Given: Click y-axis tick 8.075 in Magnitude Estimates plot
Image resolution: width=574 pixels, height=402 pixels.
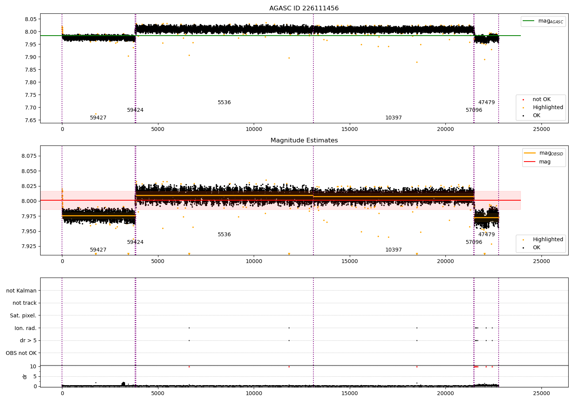Looking at the screenshot, I should [29, 156].
